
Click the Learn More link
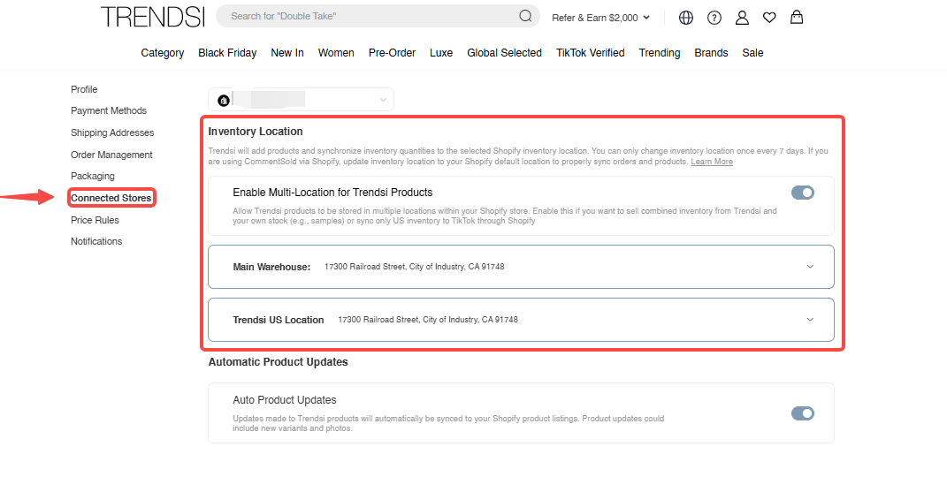712,161
